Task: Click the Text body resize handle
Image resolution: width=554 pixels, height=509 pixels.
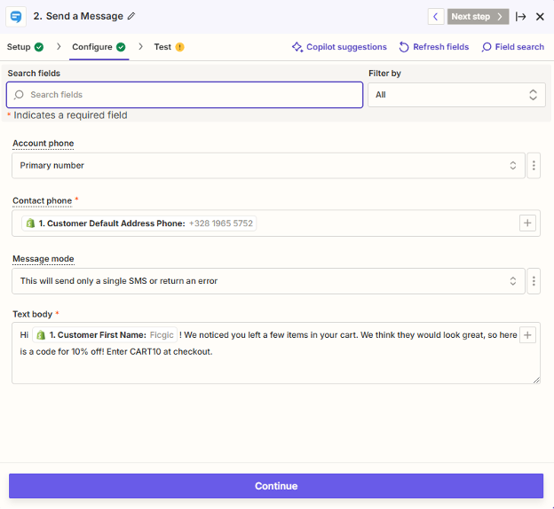Action: pyautogui.click(x=536, y=380)
